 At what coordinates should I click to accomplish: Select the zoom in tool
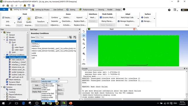click(84, 39)
